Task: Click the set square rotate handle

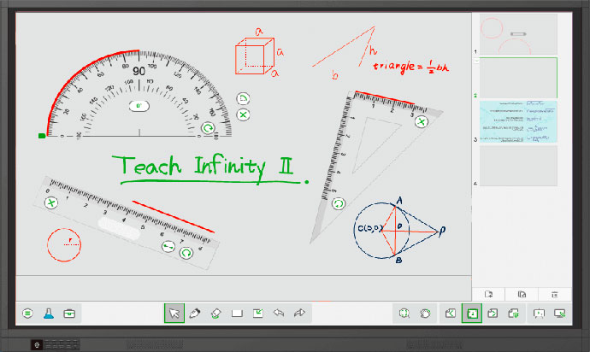Action: [339, 204]
